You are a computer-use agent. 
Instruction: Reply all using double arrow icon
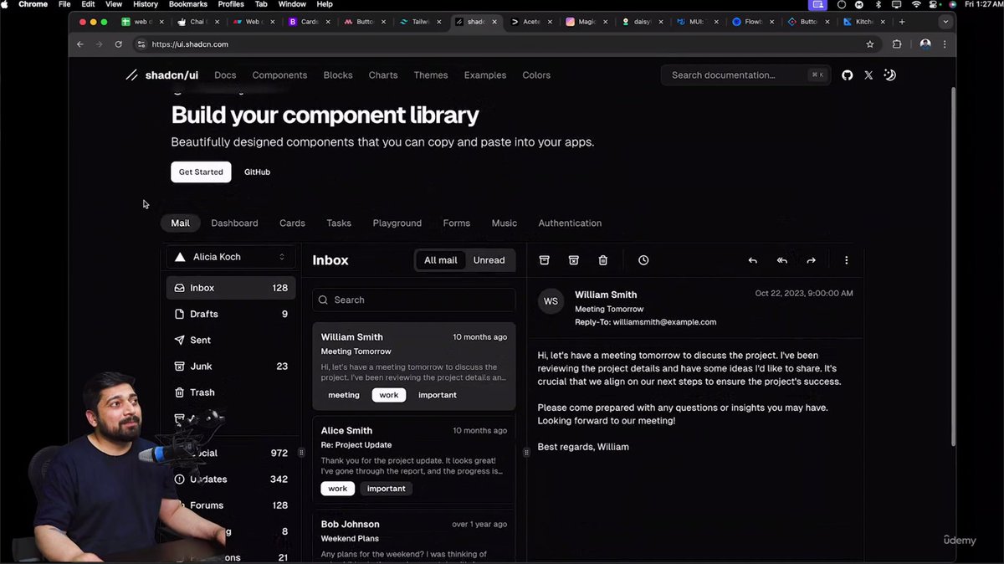pyautogui.click(x=781, y=260)
